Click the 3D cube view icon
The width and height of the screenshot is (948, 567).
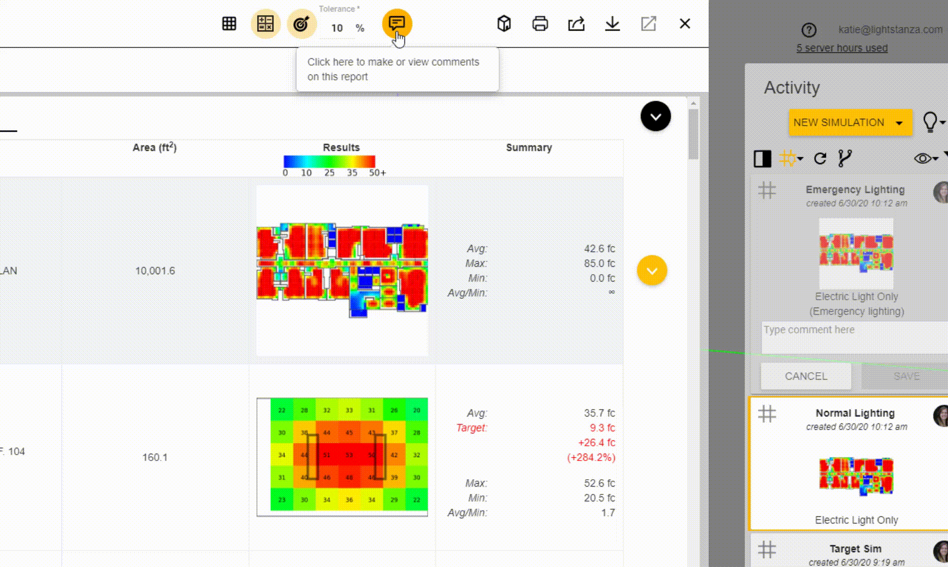click(504, 24)
